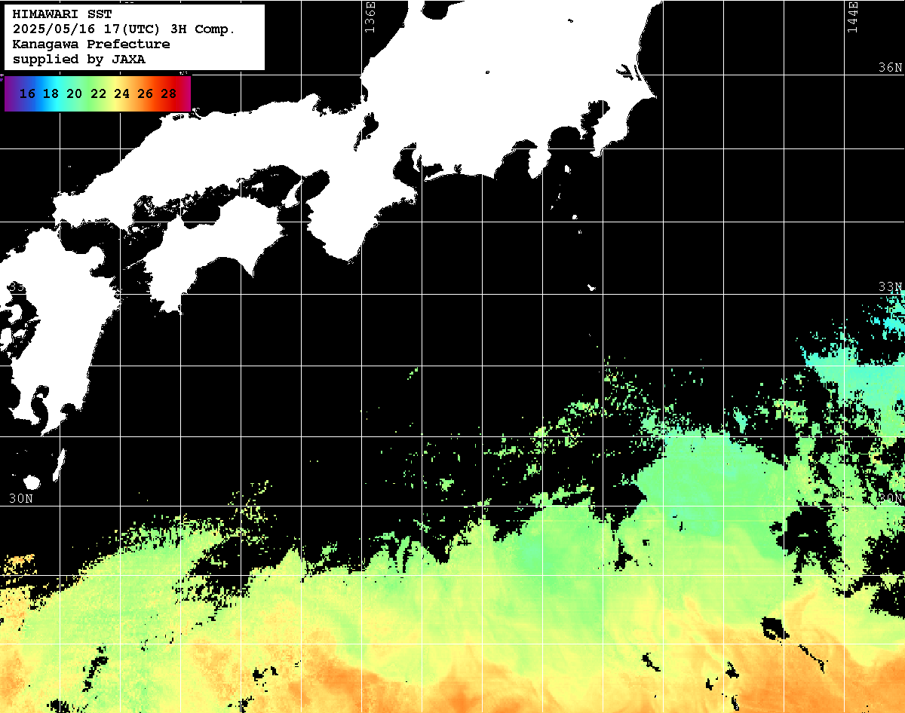Viewport: 905px width, 713px height.
Task: Click the '136E' longitude label
Action: coord(369,17)
